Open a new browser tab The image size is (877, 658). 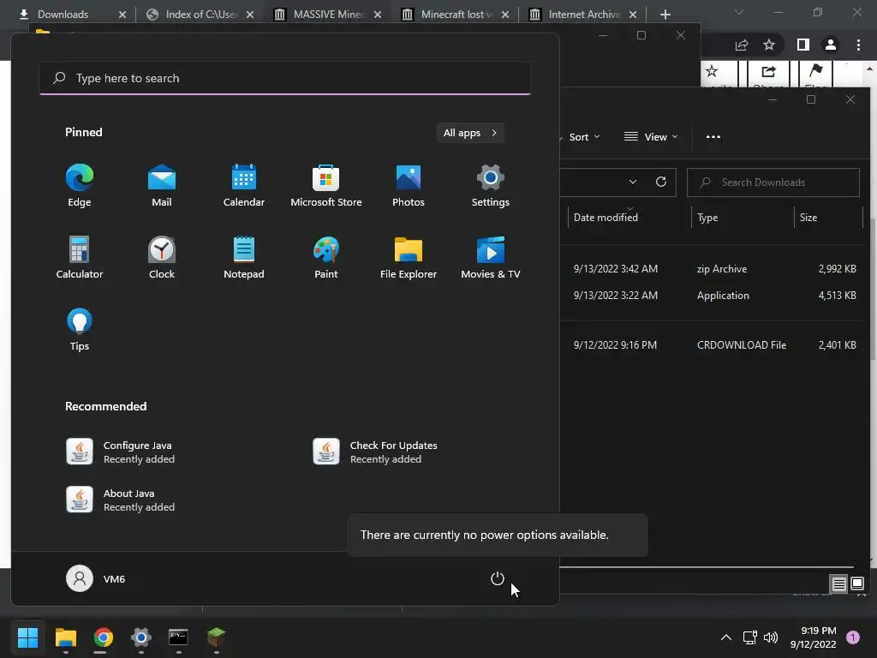pyautogui.click(x=665, y=15)
